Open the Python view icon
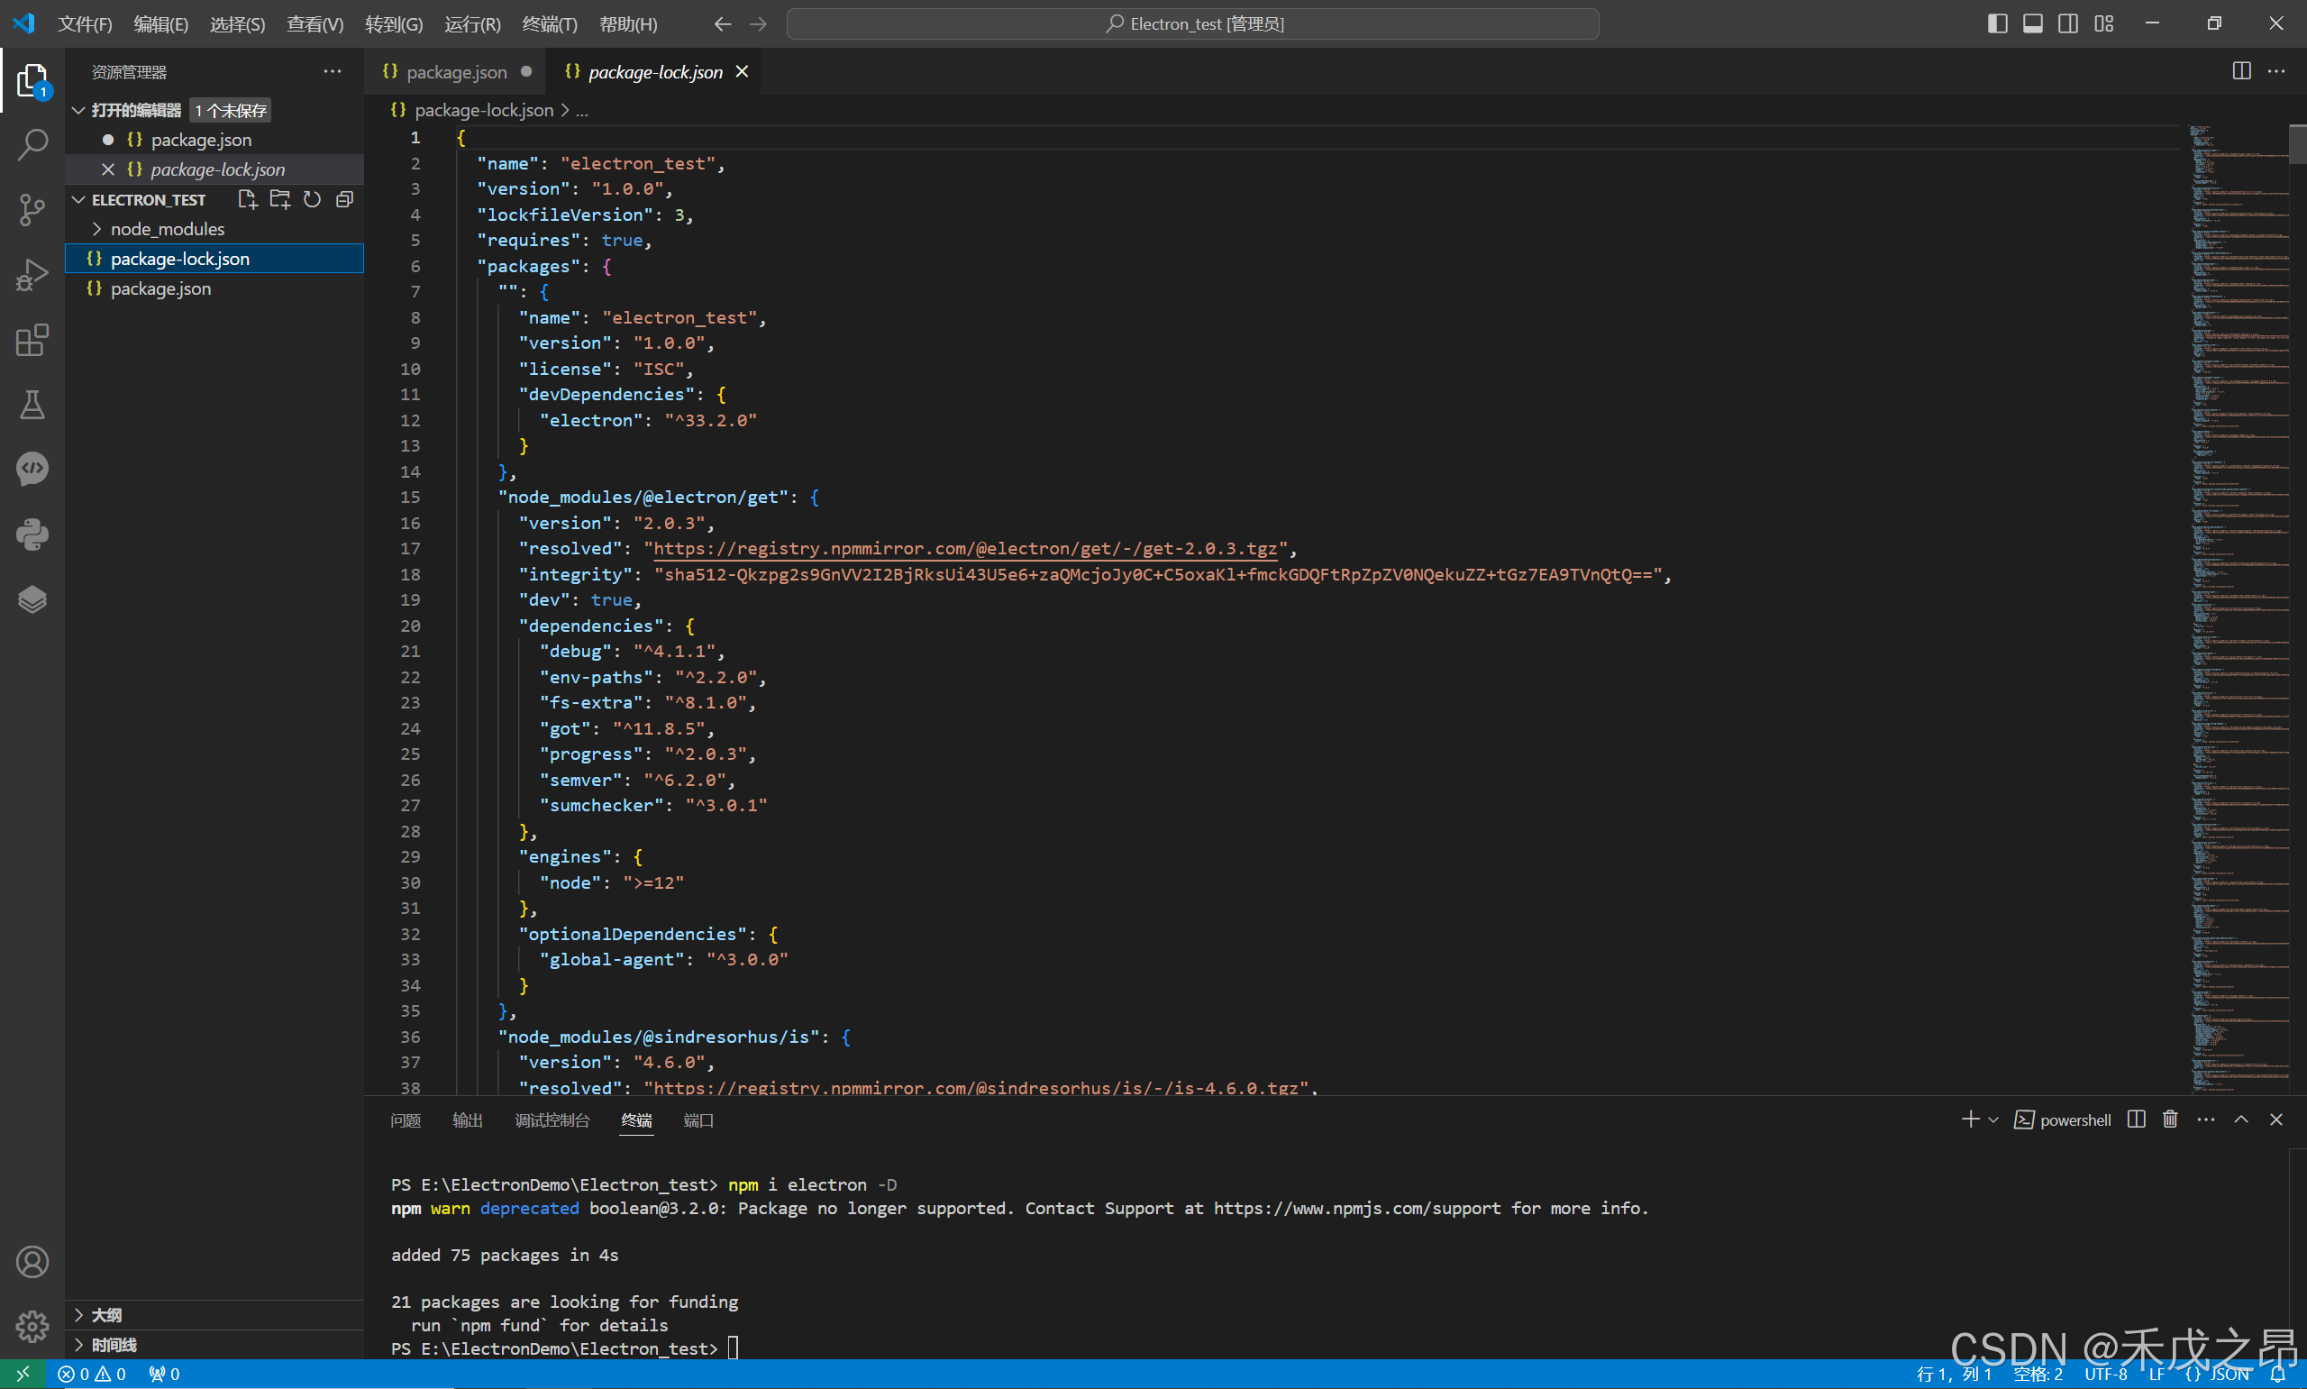This screenshot has height=1389, width=2307. 32,535
